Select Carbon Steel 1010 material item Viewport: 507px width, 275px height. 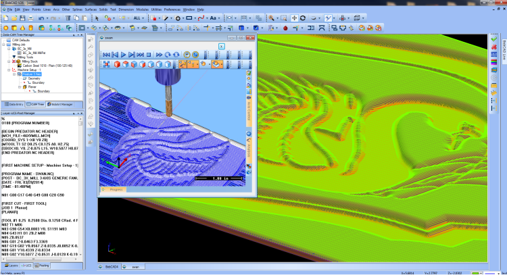(47, 66)
